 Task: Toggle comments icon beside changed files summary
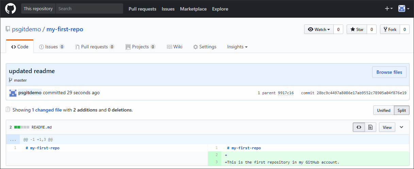[x=8, y=109]
